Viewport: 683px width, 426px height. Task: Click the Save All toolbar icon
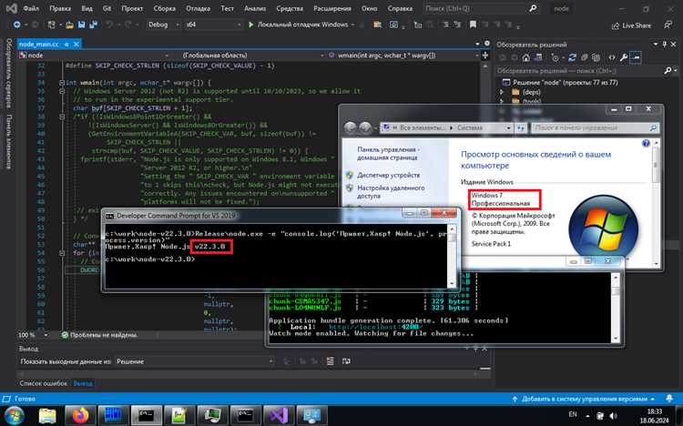(93, 25)
